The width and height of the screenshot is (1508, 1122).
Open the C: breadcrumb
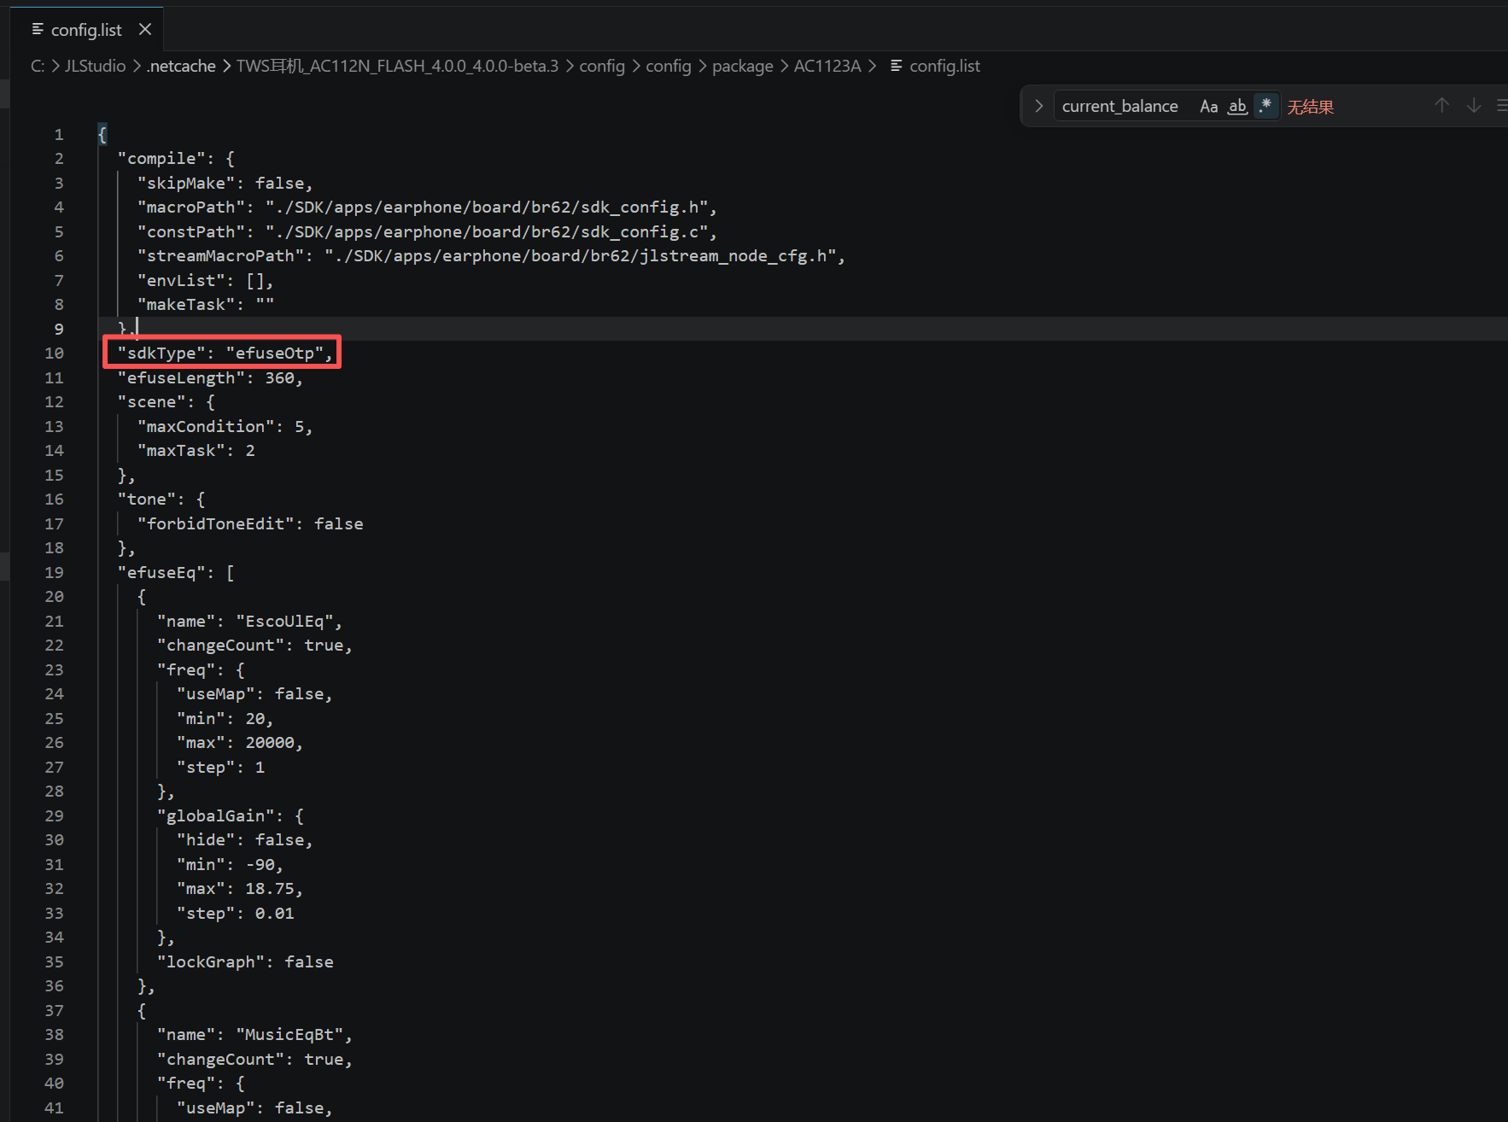pos(38,66)
